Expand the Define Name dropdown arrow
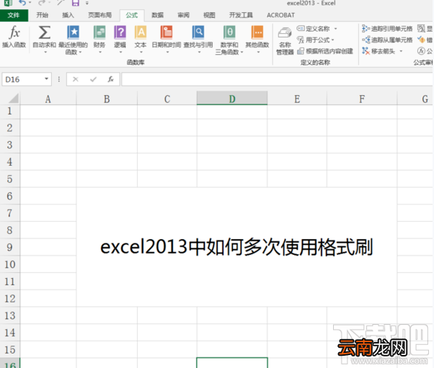 click(x=335, y=29)
